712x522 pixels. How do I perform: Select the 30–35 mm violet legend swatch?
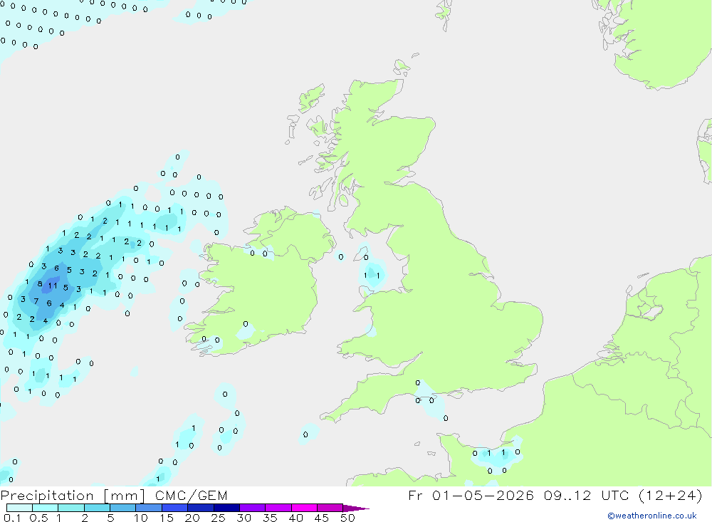pos(253,508)
